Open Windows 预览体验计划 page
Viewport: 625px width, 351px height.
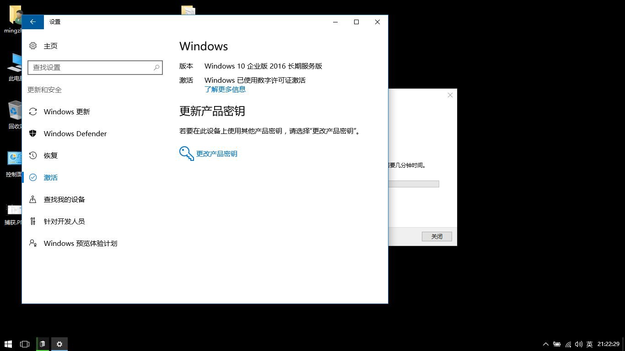click(x=80, y=243)
